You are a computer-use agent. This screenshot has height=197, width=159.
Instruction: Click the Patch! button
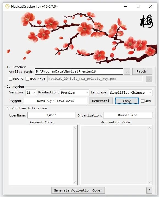tap(142, 71)
